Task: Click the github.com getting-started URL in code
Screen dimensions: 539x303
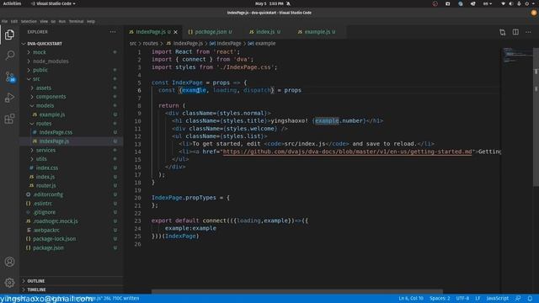Action: 347,151
